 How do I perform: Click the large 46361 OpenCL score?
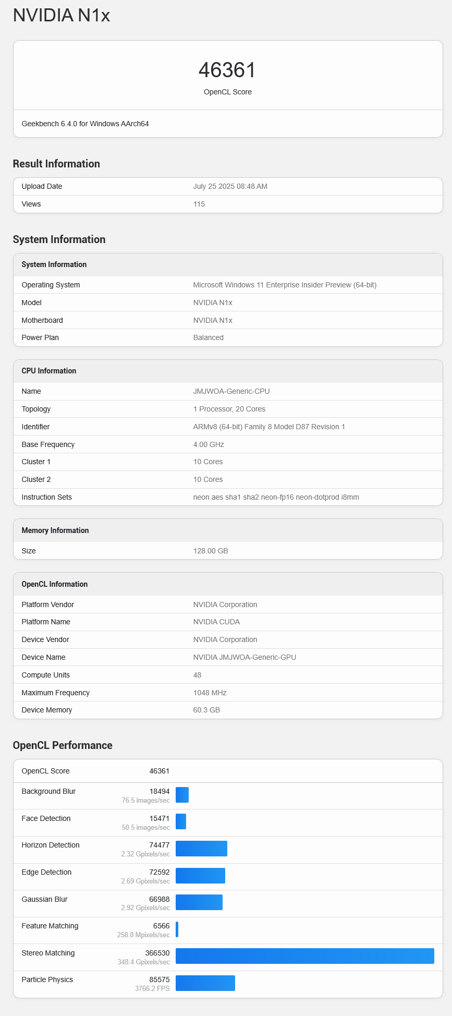[227, 70]
